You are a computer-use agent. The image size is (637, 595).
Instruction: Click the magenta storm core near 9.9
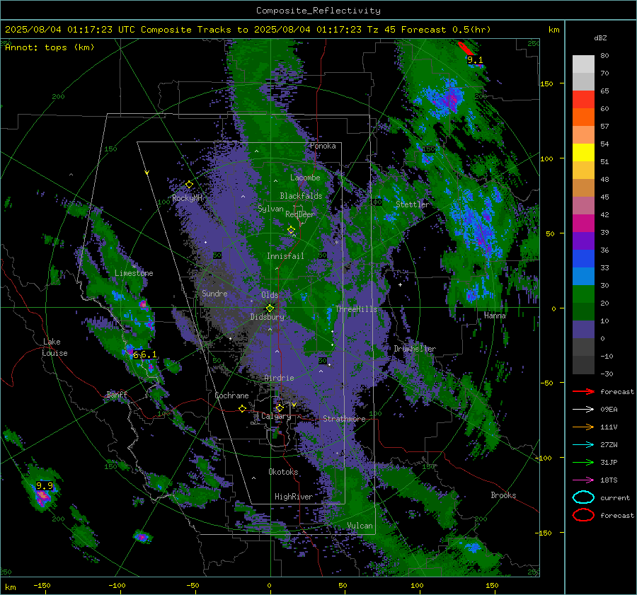click(42, 497)
